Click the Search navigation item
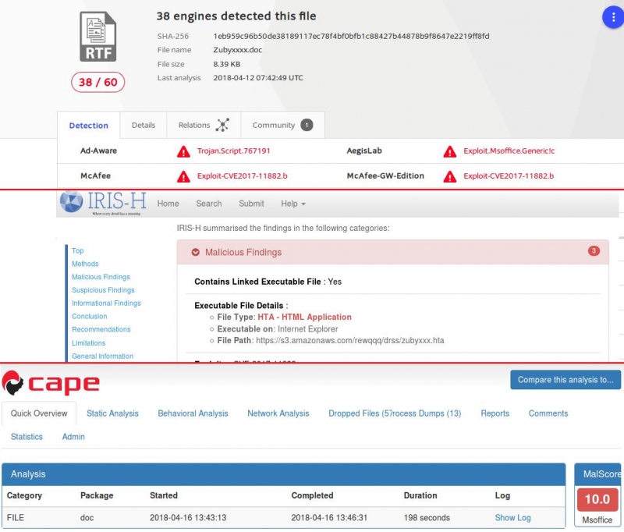Viewport: 624px width, 532px height. [209, 204]
